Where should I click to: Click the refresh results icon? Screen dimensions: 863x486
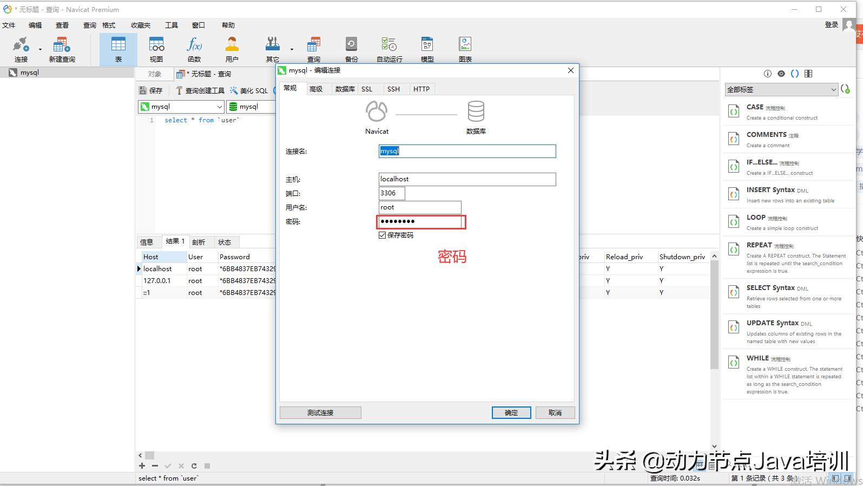pos(194,465)
